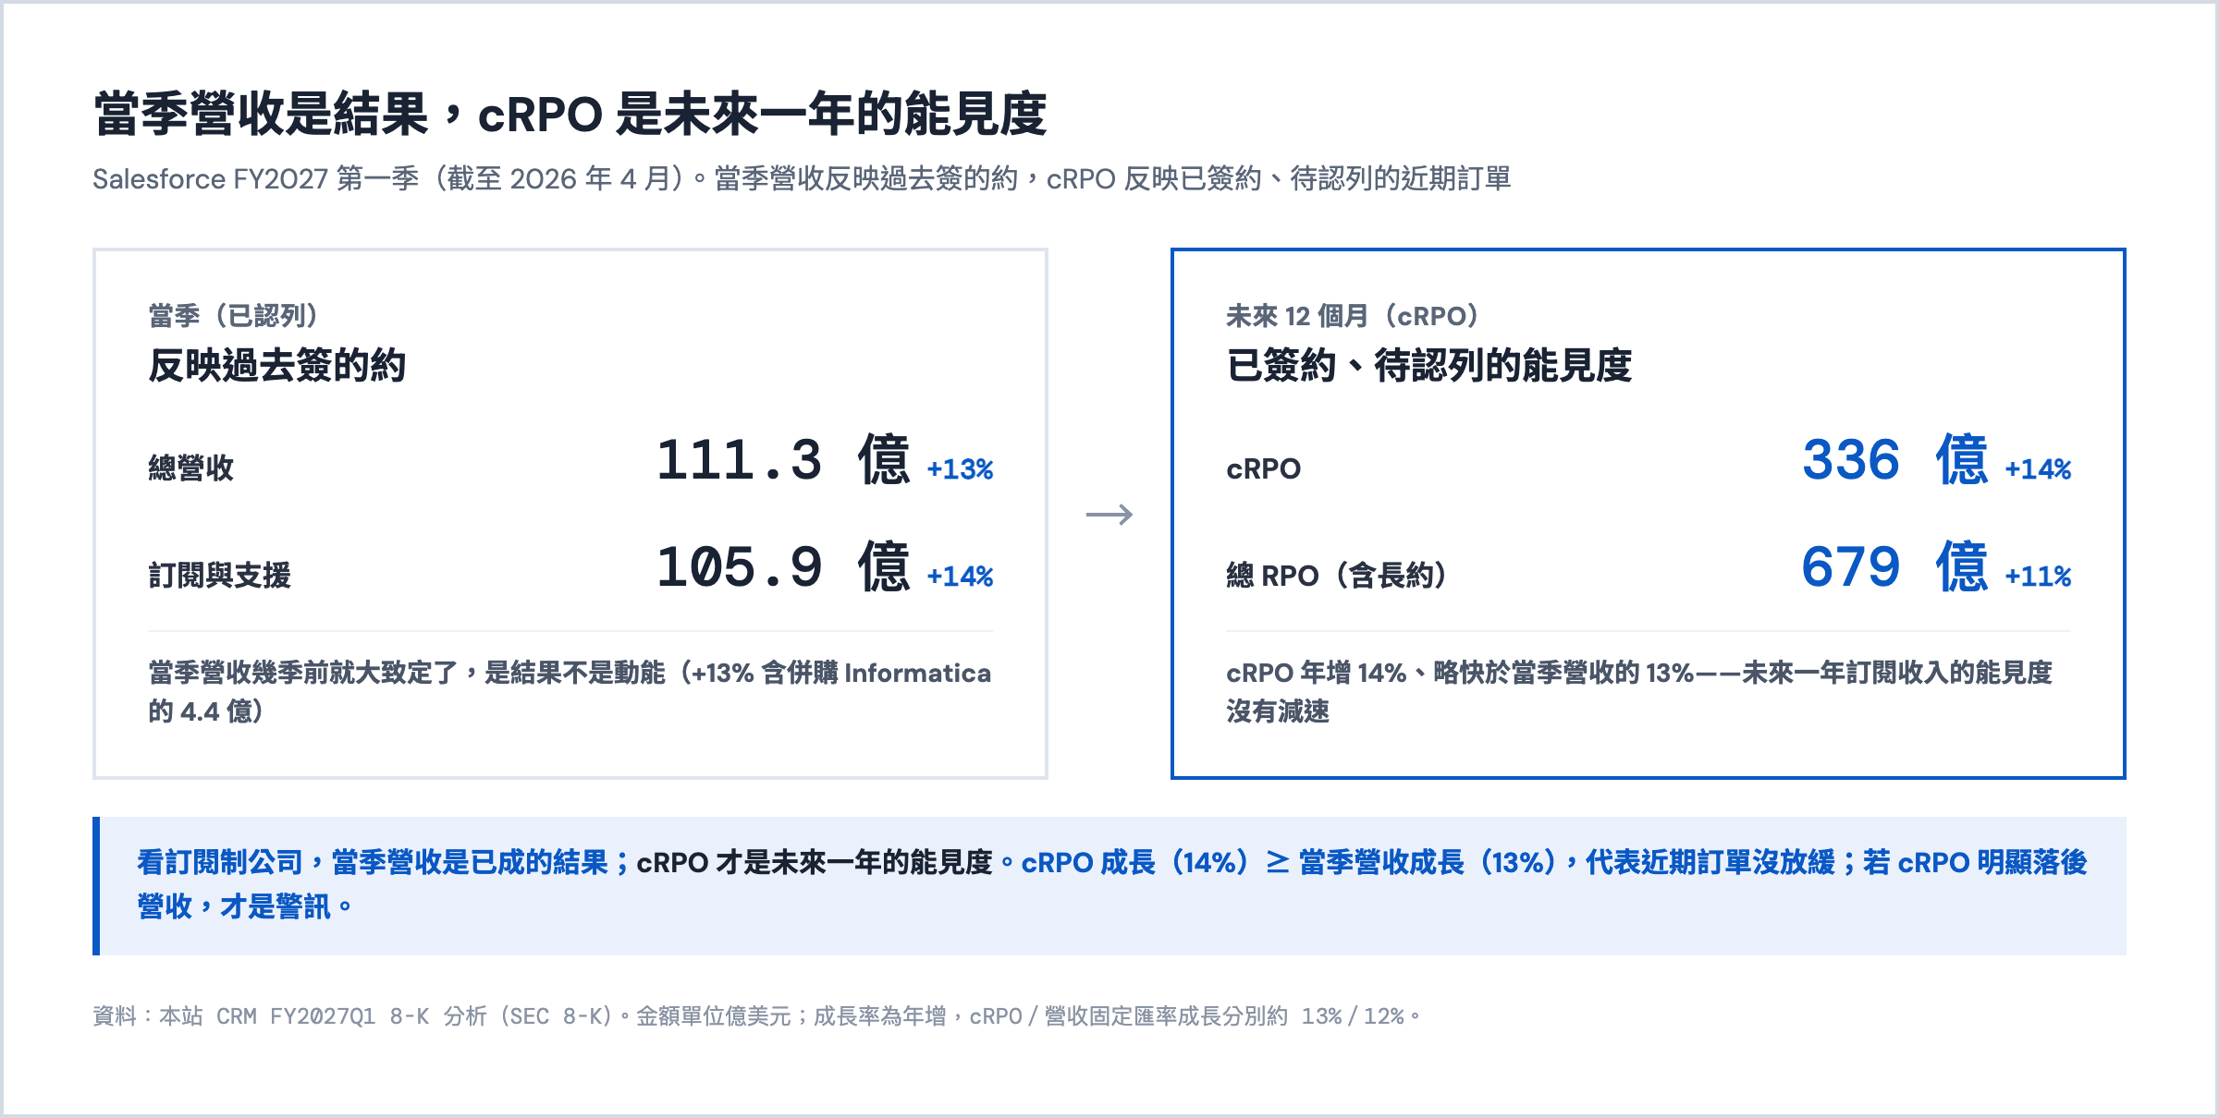Image resolution: width=2219 pixels, height=1118 pixels.
Task: Click the headline 當季營收是結果，cRPO 是未來一年的能見度
Action: pos(570,114)
